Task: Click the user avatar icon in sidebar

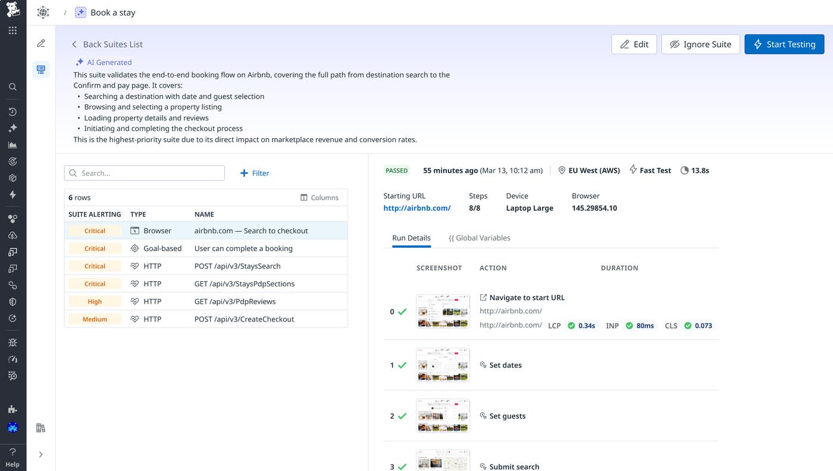Action: pos(12,428)
